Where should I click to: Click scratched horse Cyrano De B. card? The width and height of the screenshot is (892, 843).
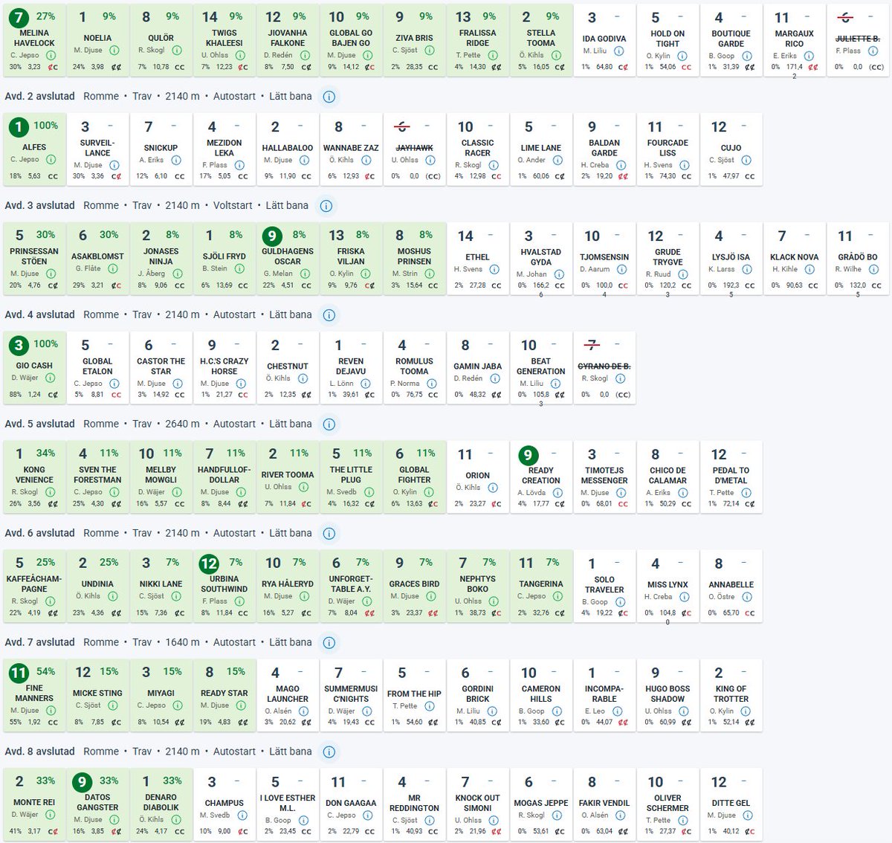(x=604, y=366)
